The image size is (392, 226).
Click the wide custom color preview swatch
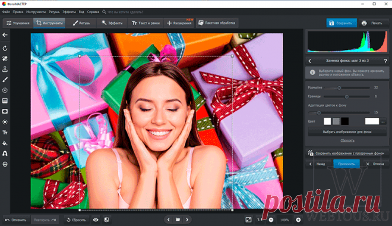click(372, 121)
